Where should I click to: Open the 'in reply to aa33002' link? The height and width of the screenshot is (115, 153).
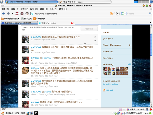click(67, 63)
